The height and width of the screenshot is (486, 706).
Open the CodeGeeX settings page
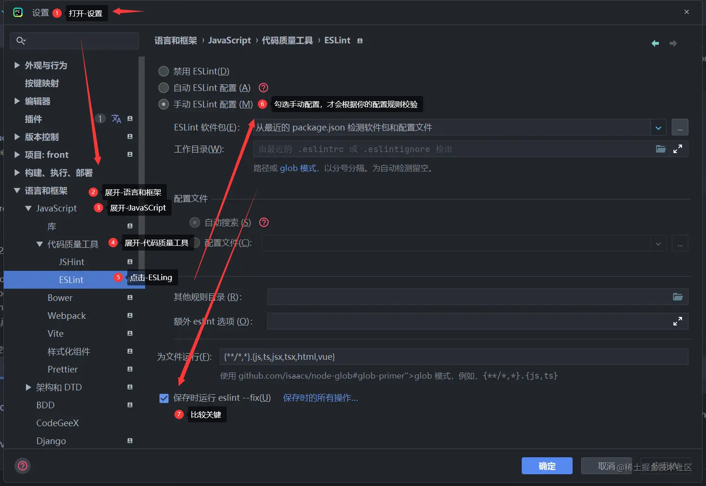pos(57,423)
